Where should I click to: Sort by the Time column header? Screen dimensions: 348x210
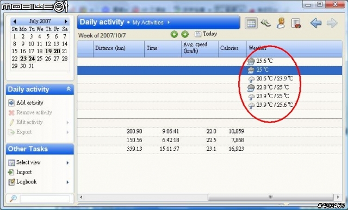163,49
